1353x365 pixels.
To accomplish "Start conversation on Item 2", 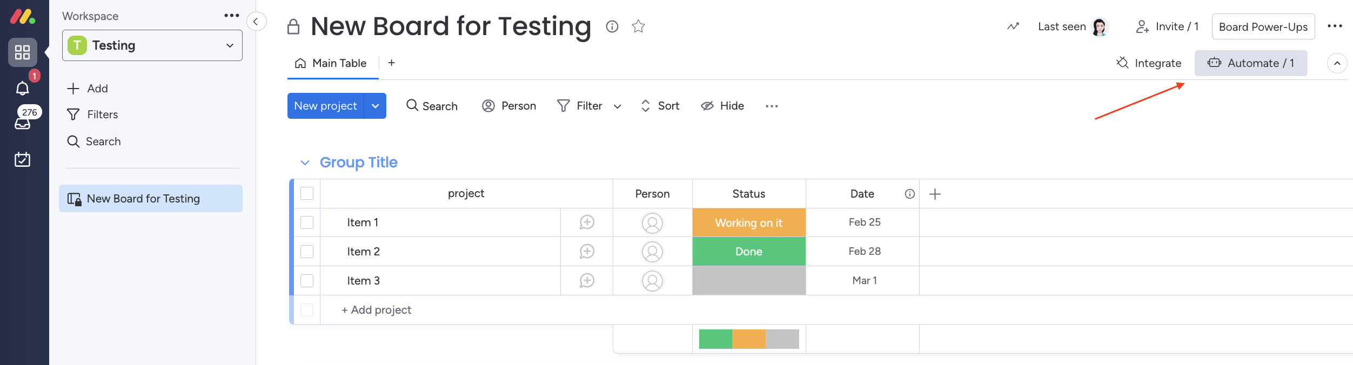I will click(587, 252).
